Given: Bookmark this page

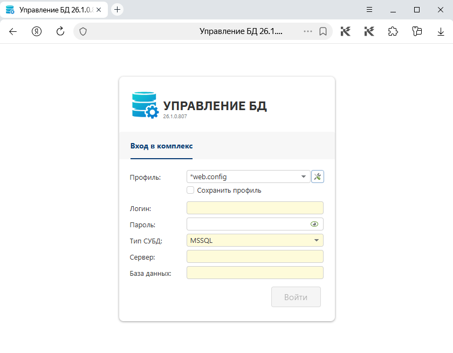Looking at the screenshot, I should click(323, 31).
